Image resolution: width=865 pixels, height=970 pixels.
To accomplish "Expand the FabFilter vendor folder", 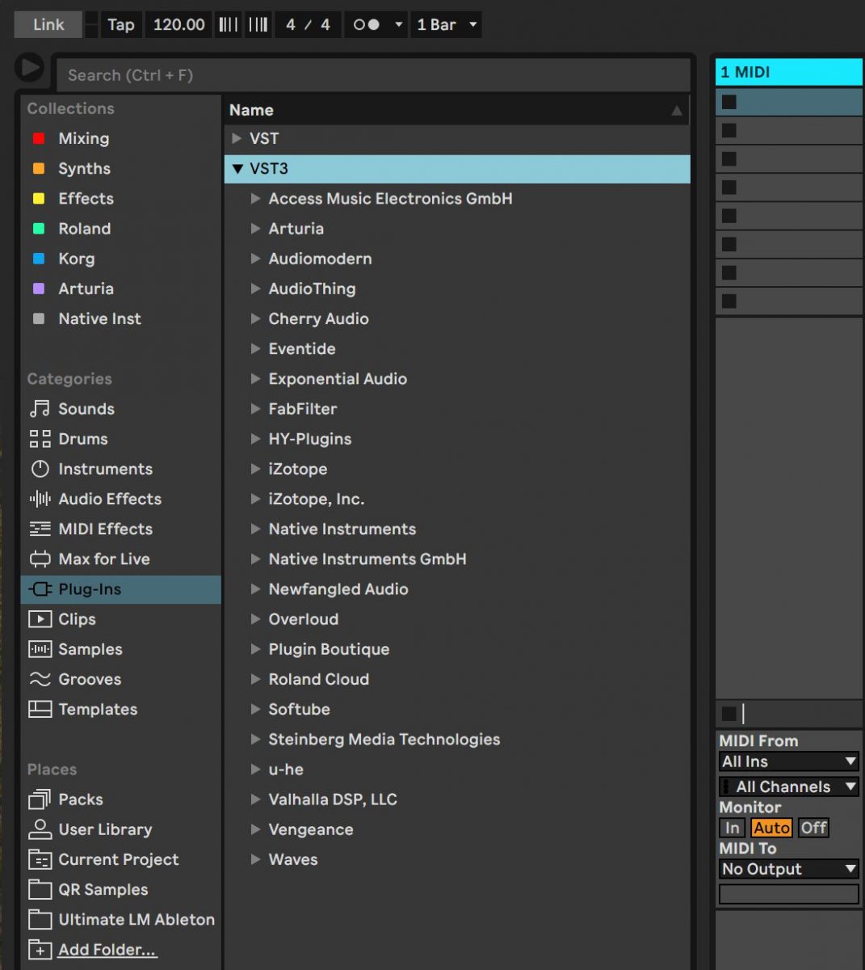I will click(x=255, y=409).
